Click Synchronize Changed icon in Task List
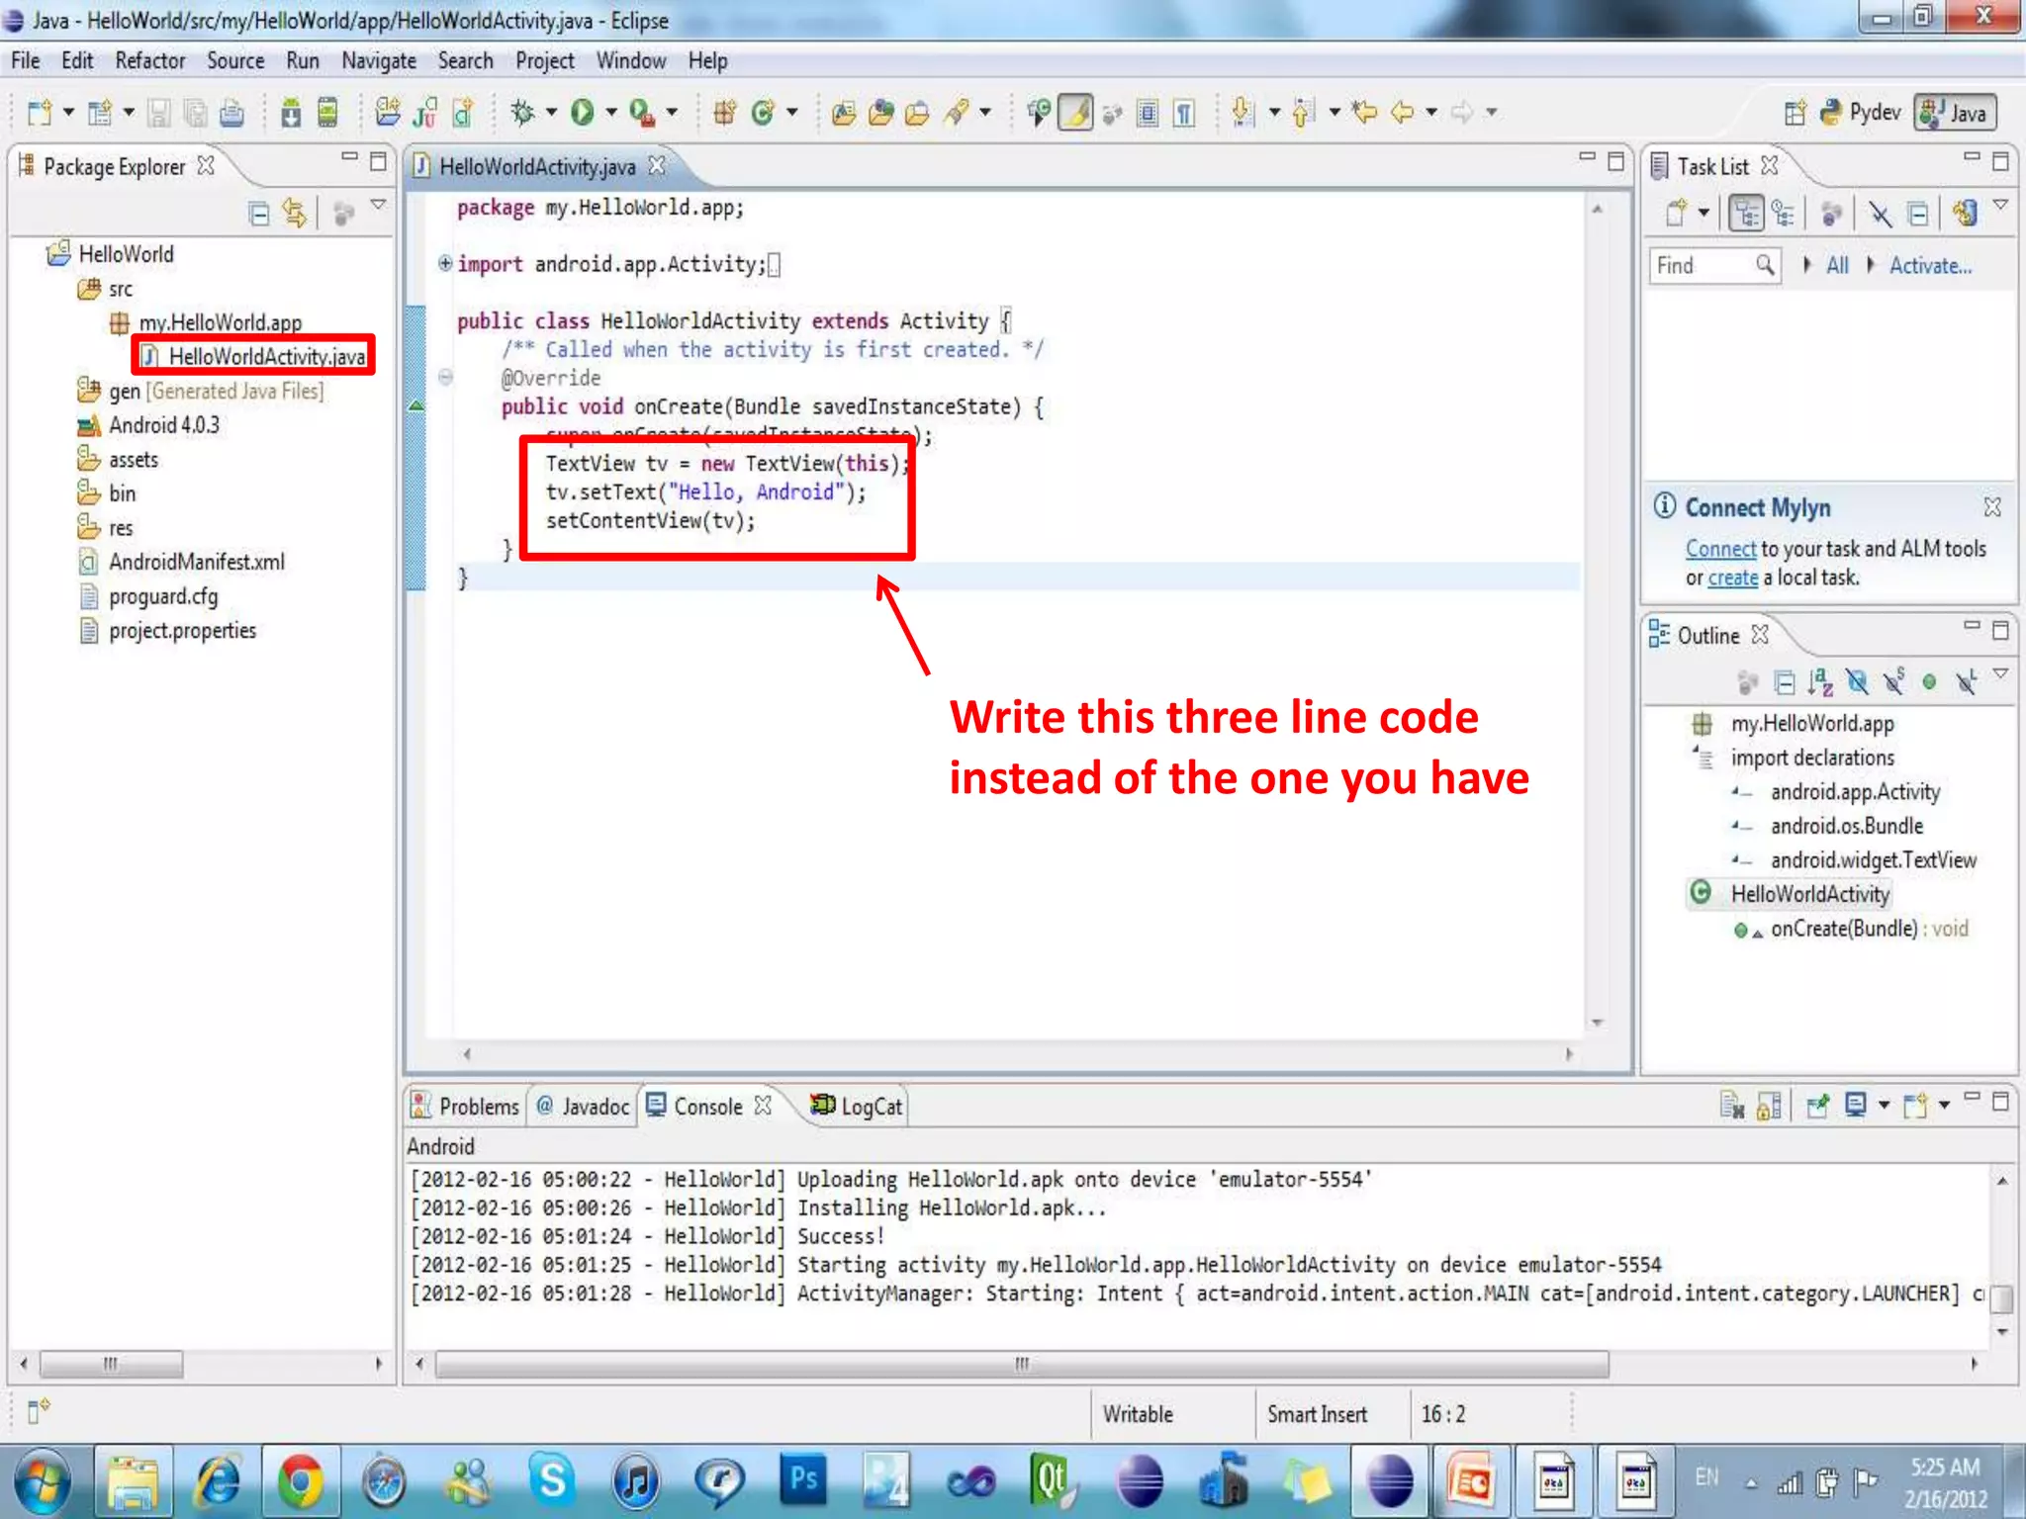Image resolution: width=2026 pixels, height=1519 pixels. point(1966,213)
